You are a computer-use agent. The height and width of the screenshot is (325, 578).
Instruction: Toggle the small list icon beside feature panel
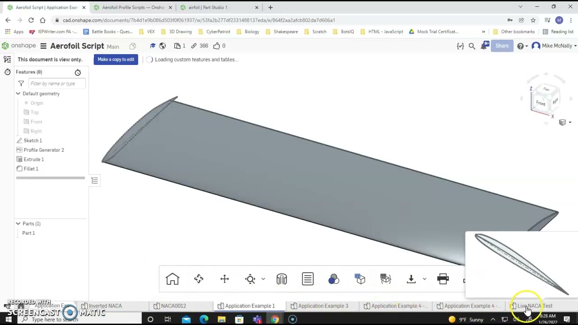94,181
